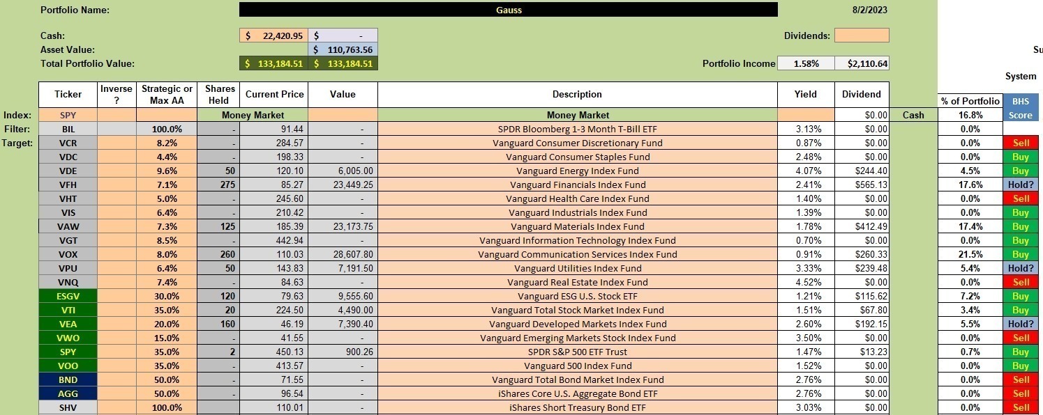Viewport: 1043px width, 415px height.
Task: Click VAW value 23,173.75
Action: click(343, 226)
